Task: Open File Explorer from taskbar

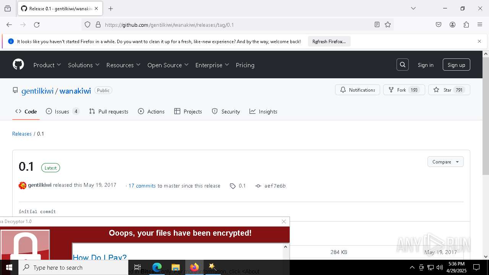Action: coord(176,267)
